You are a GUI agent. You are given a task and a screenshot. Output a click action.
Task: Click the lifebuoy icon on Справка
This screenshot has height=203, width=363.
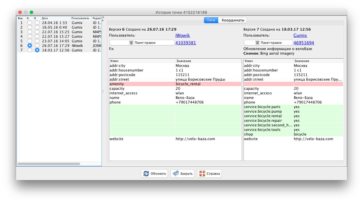(x=202, y=174)
